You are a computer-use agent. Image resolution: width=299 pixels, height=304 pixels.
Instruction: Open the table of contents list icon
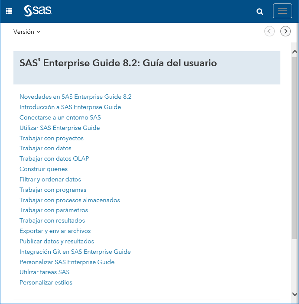[9, 11]
